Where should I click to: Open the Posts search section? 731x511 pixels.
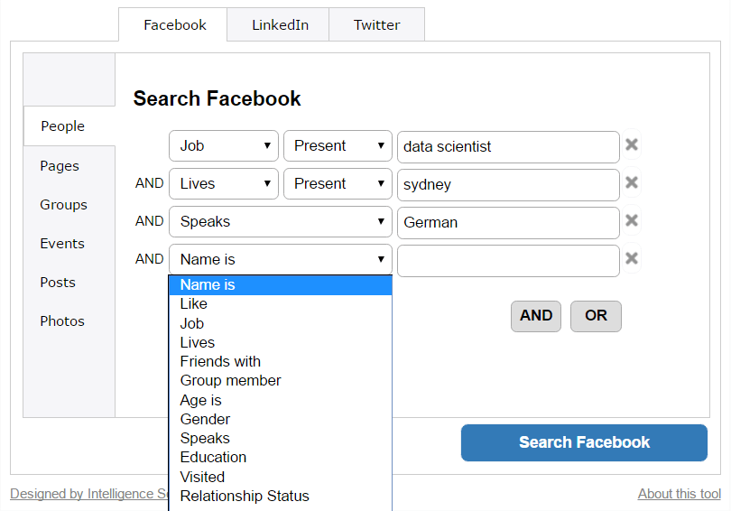coord(58,283)
